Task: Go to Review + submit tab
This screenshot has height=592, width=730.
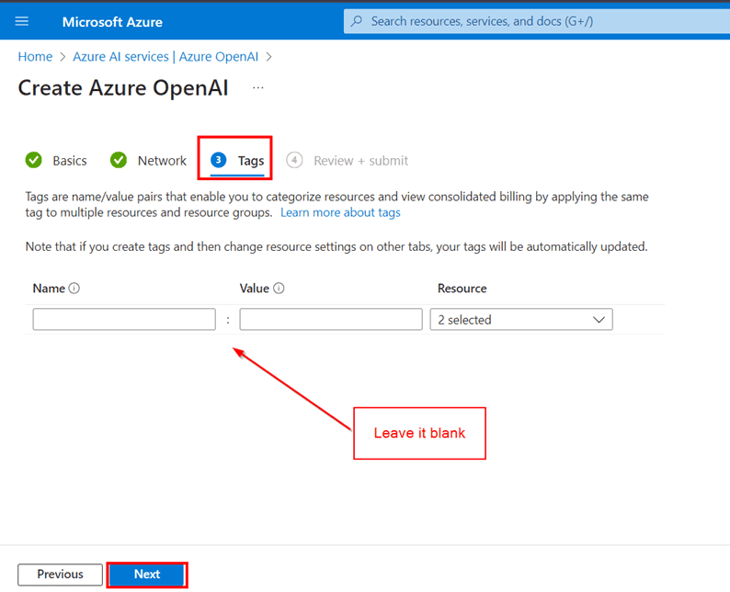Action: point(360,161)
